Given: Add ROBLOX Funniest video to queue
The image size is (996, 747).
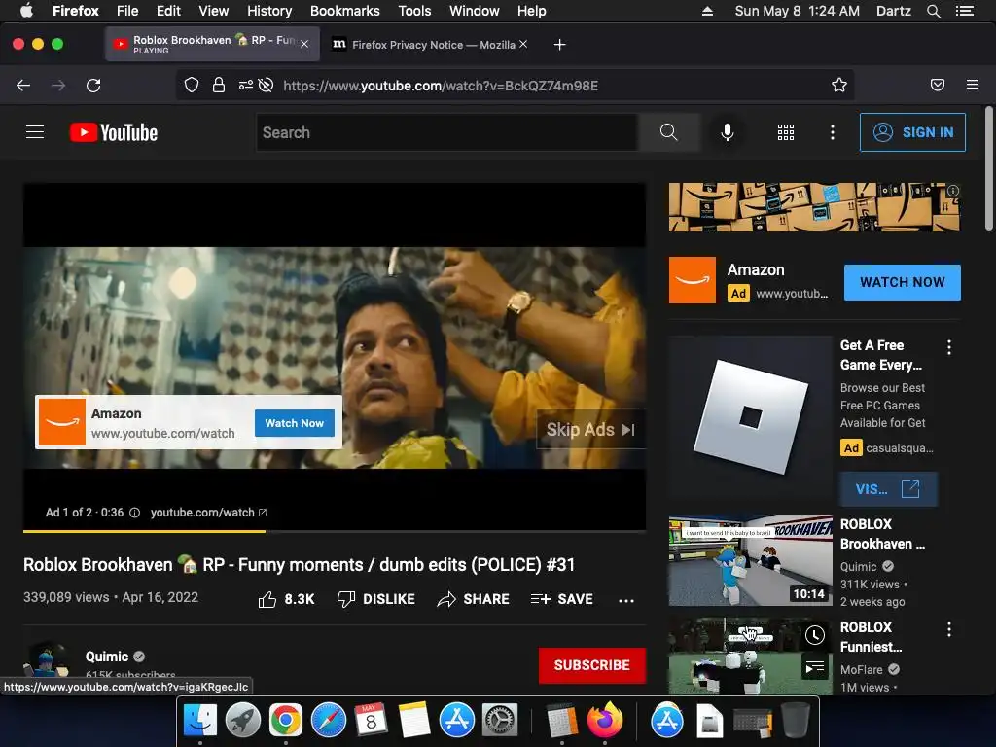Looking at the screenshot, I should click(815, 667).
